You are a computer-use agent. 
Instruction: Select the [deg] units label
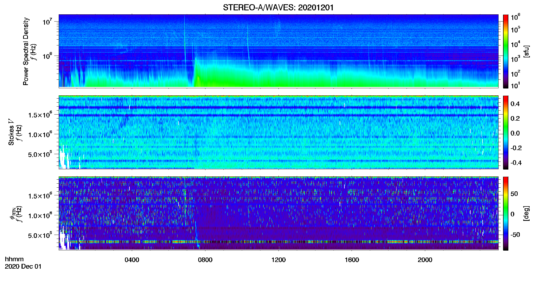[526, 213]
